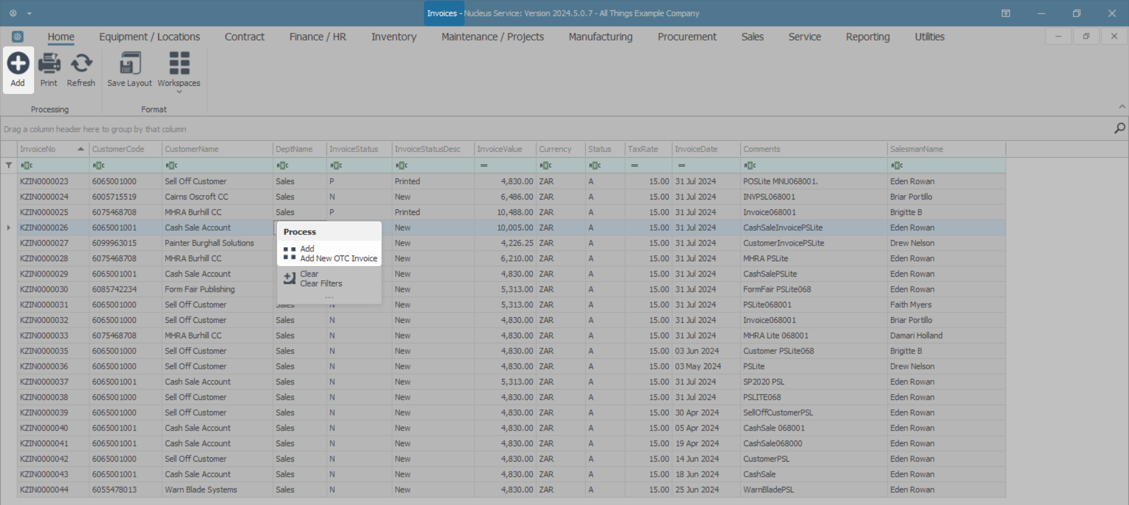Sort by the InvoiceNo column header

pyautogui.click(x=47, y=149)
